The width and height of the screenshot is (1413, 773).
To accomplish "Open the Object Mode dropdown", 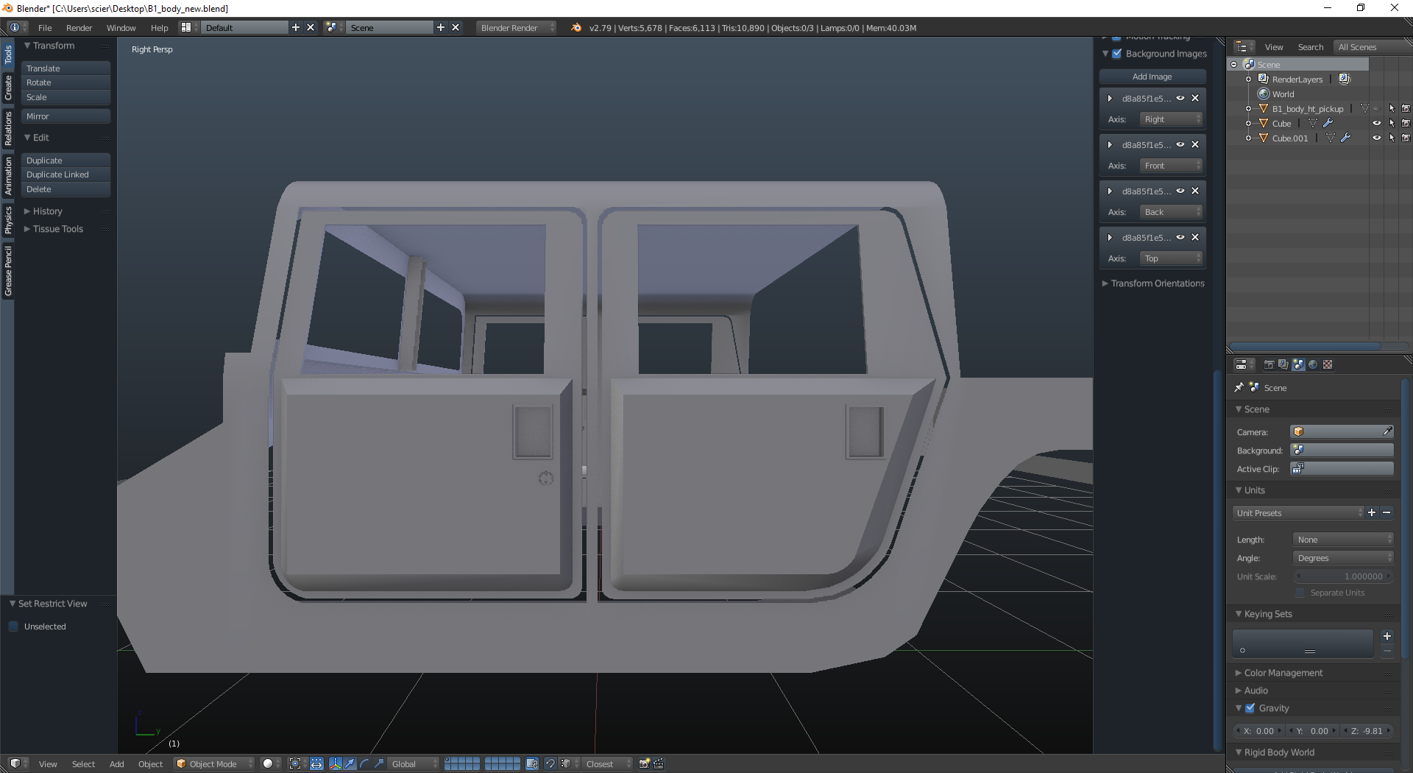I will pyautogui.click(x=214, y=763).
